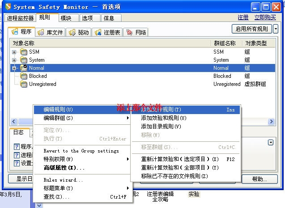Click the 帮助... button
This screenshot has height=208, width=285.
[259, 179]
